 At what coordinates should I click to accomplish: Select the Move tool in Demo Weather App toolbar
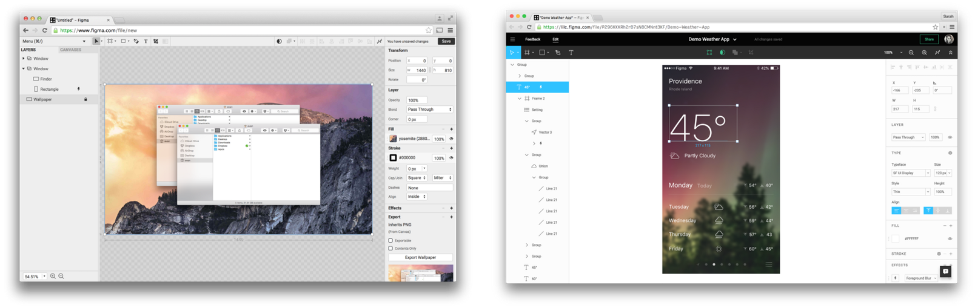[512, 53]
